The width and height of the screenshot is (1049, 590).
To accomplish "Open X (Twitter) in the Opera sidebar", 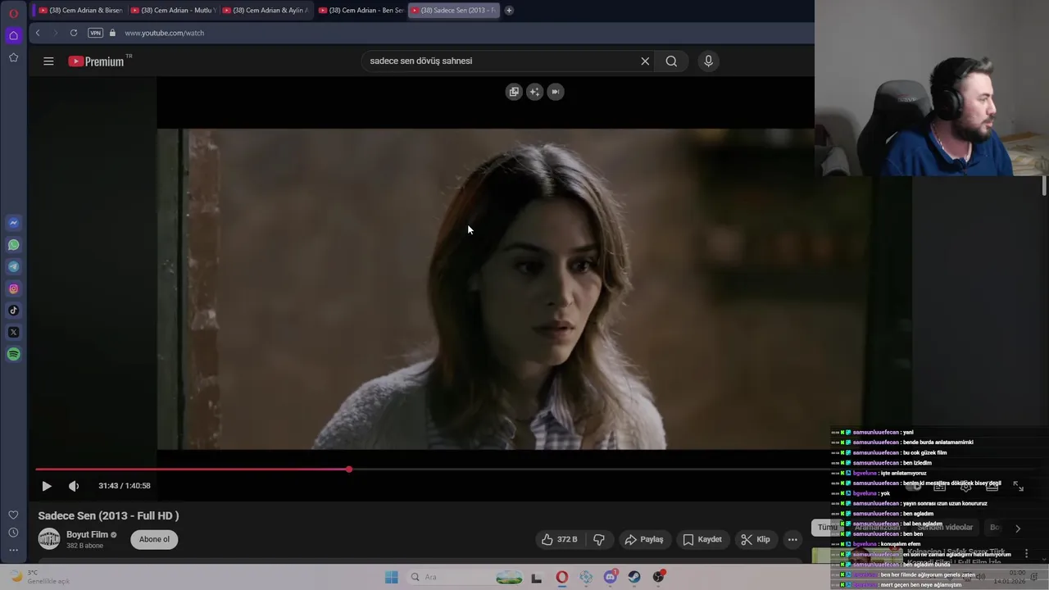I will 13,333.
